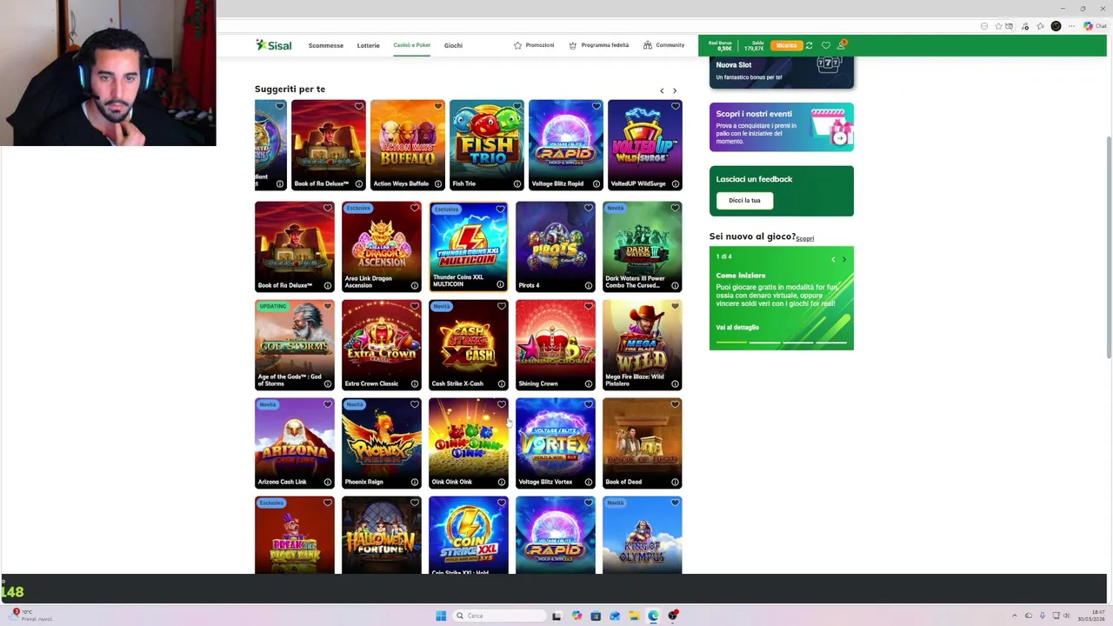Viewport: 1113px width, 626px height.
Task: Click the taskbar Cerca search box
Action: click(499, 616)
